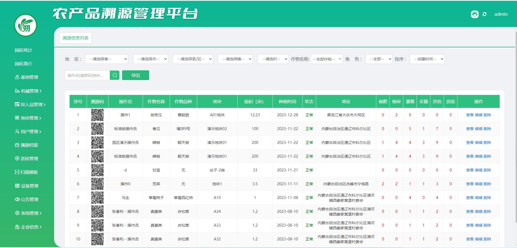This screenshot has width=517, height=248.
Task: Click the 扫描模板 scan icon
Action: coord(17,172)
